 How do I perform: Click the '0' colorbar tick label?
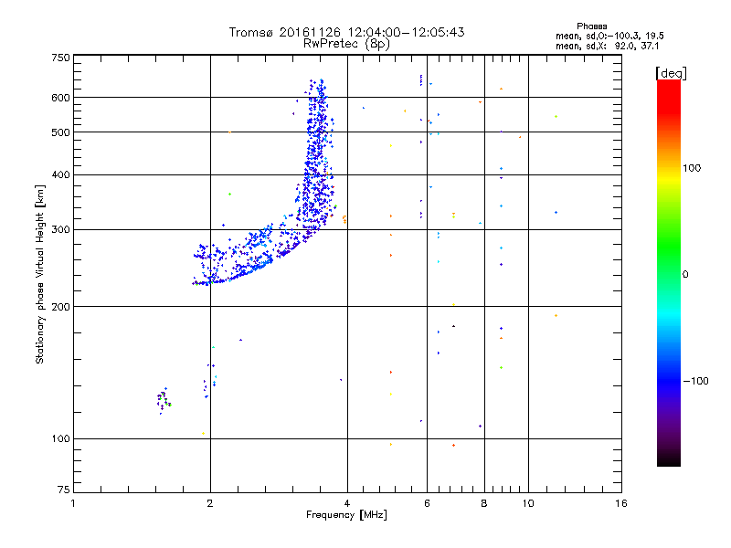tap(685, 274)
